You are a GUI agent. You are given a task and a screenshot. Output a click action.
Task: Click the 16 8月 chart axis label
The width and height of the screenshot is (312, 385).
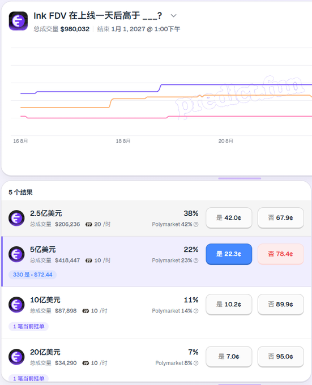point(20,141)
